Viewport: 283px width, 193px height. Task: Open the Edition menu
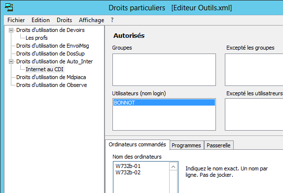(x=40, y=20)
